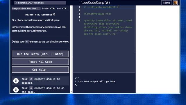Click the h1 code tag in instructions
Image resolution: width=186 pixels, height=105 pixels.
(27, 42)
